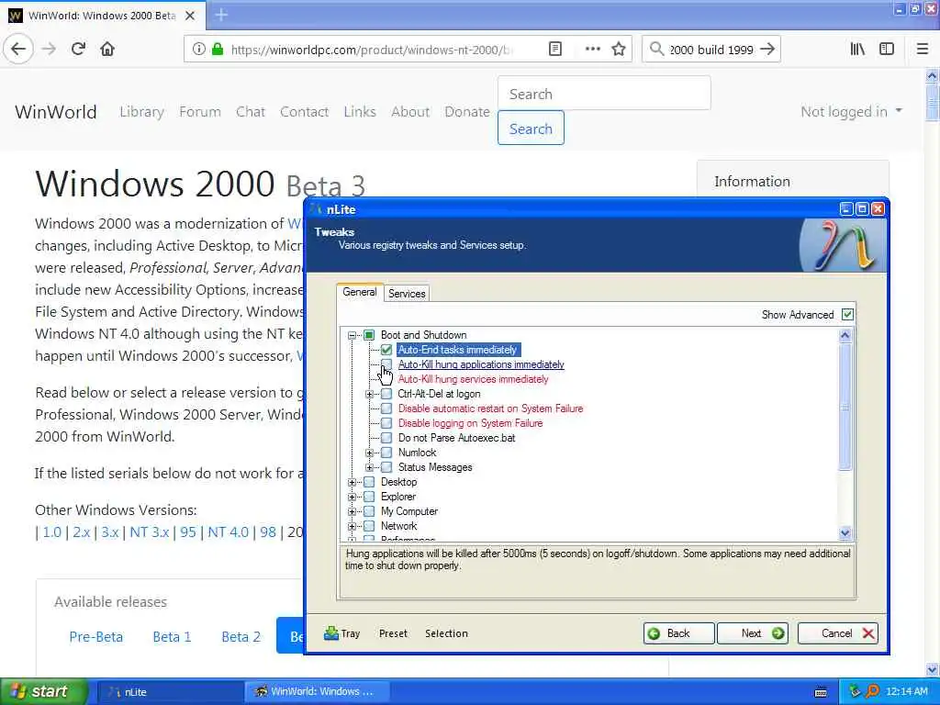The image size is (940, 705).
Task: Check Auto-Kill hung applications immediately
Action: (386, 364)
